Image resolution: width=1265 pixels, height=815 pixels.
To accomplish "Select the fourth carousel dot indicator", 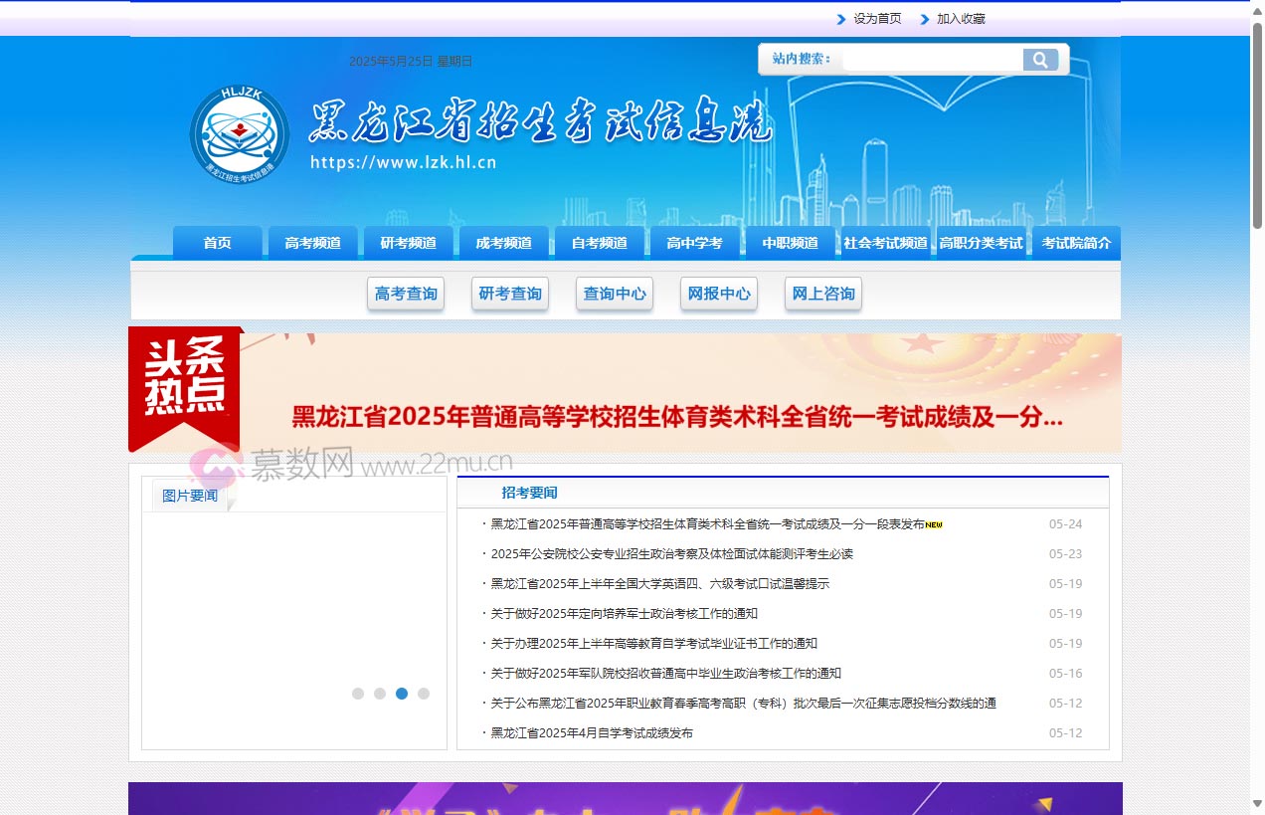I will pos(425,694).
